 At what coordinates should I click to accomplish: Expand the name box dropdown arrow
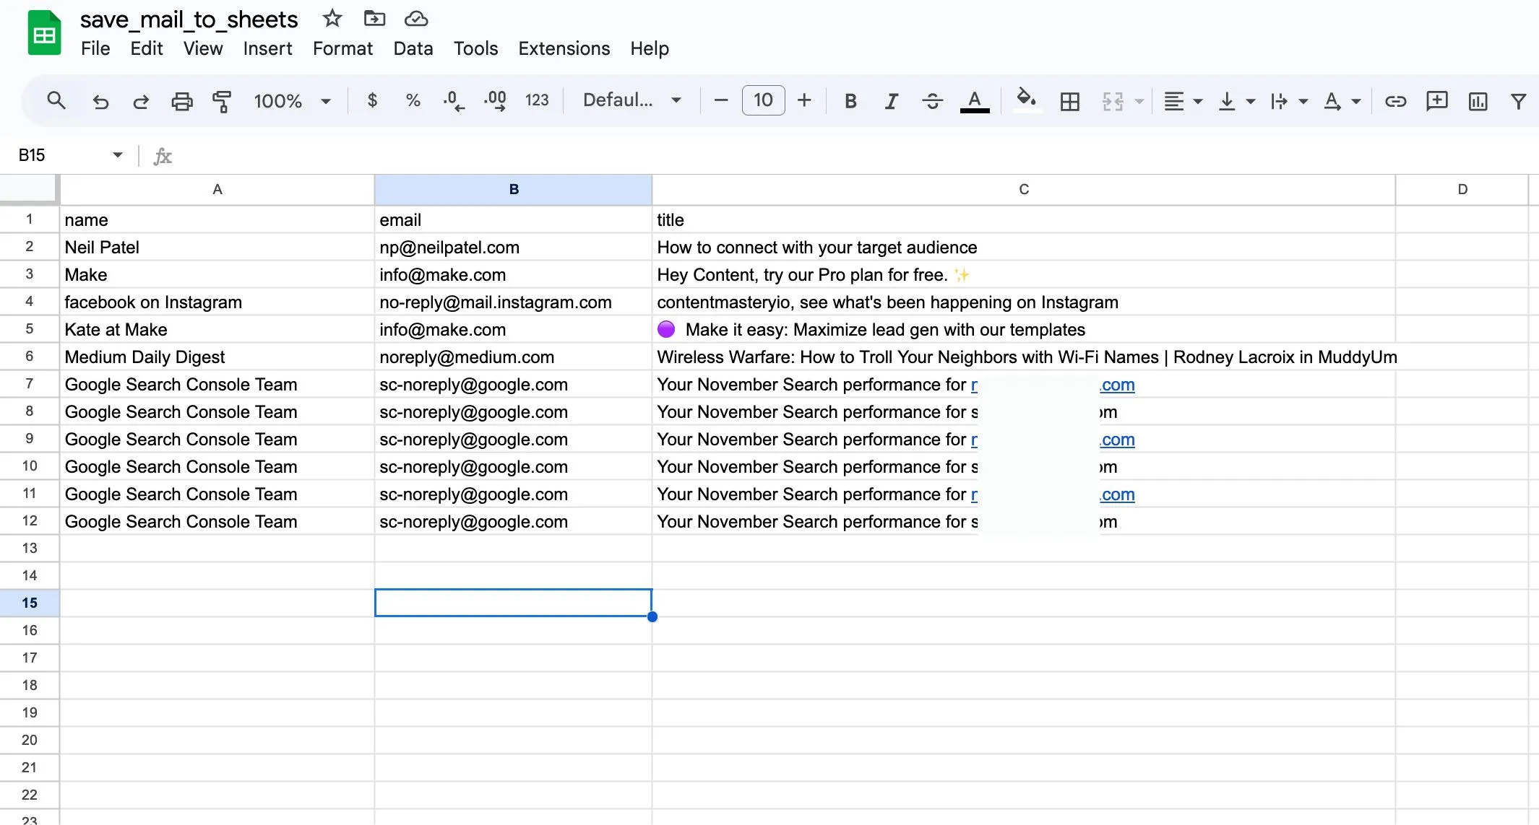(118, 155)
